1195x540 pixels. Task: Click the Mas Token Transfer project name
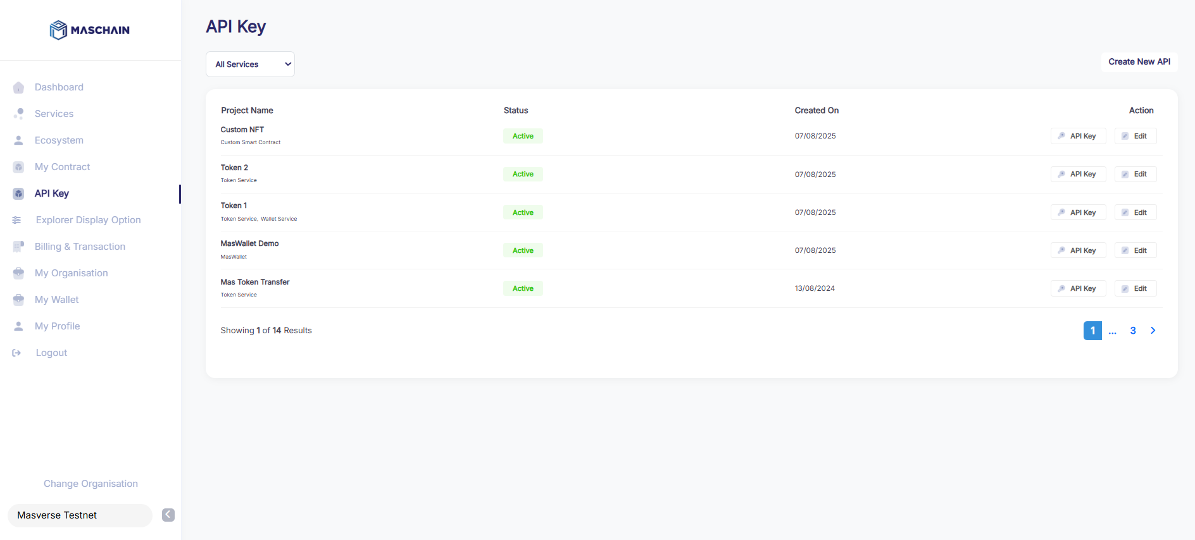click(255, 282)
